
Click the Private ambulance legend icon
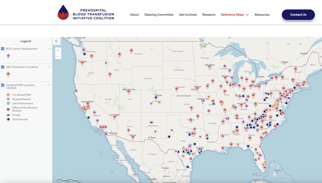8,115
